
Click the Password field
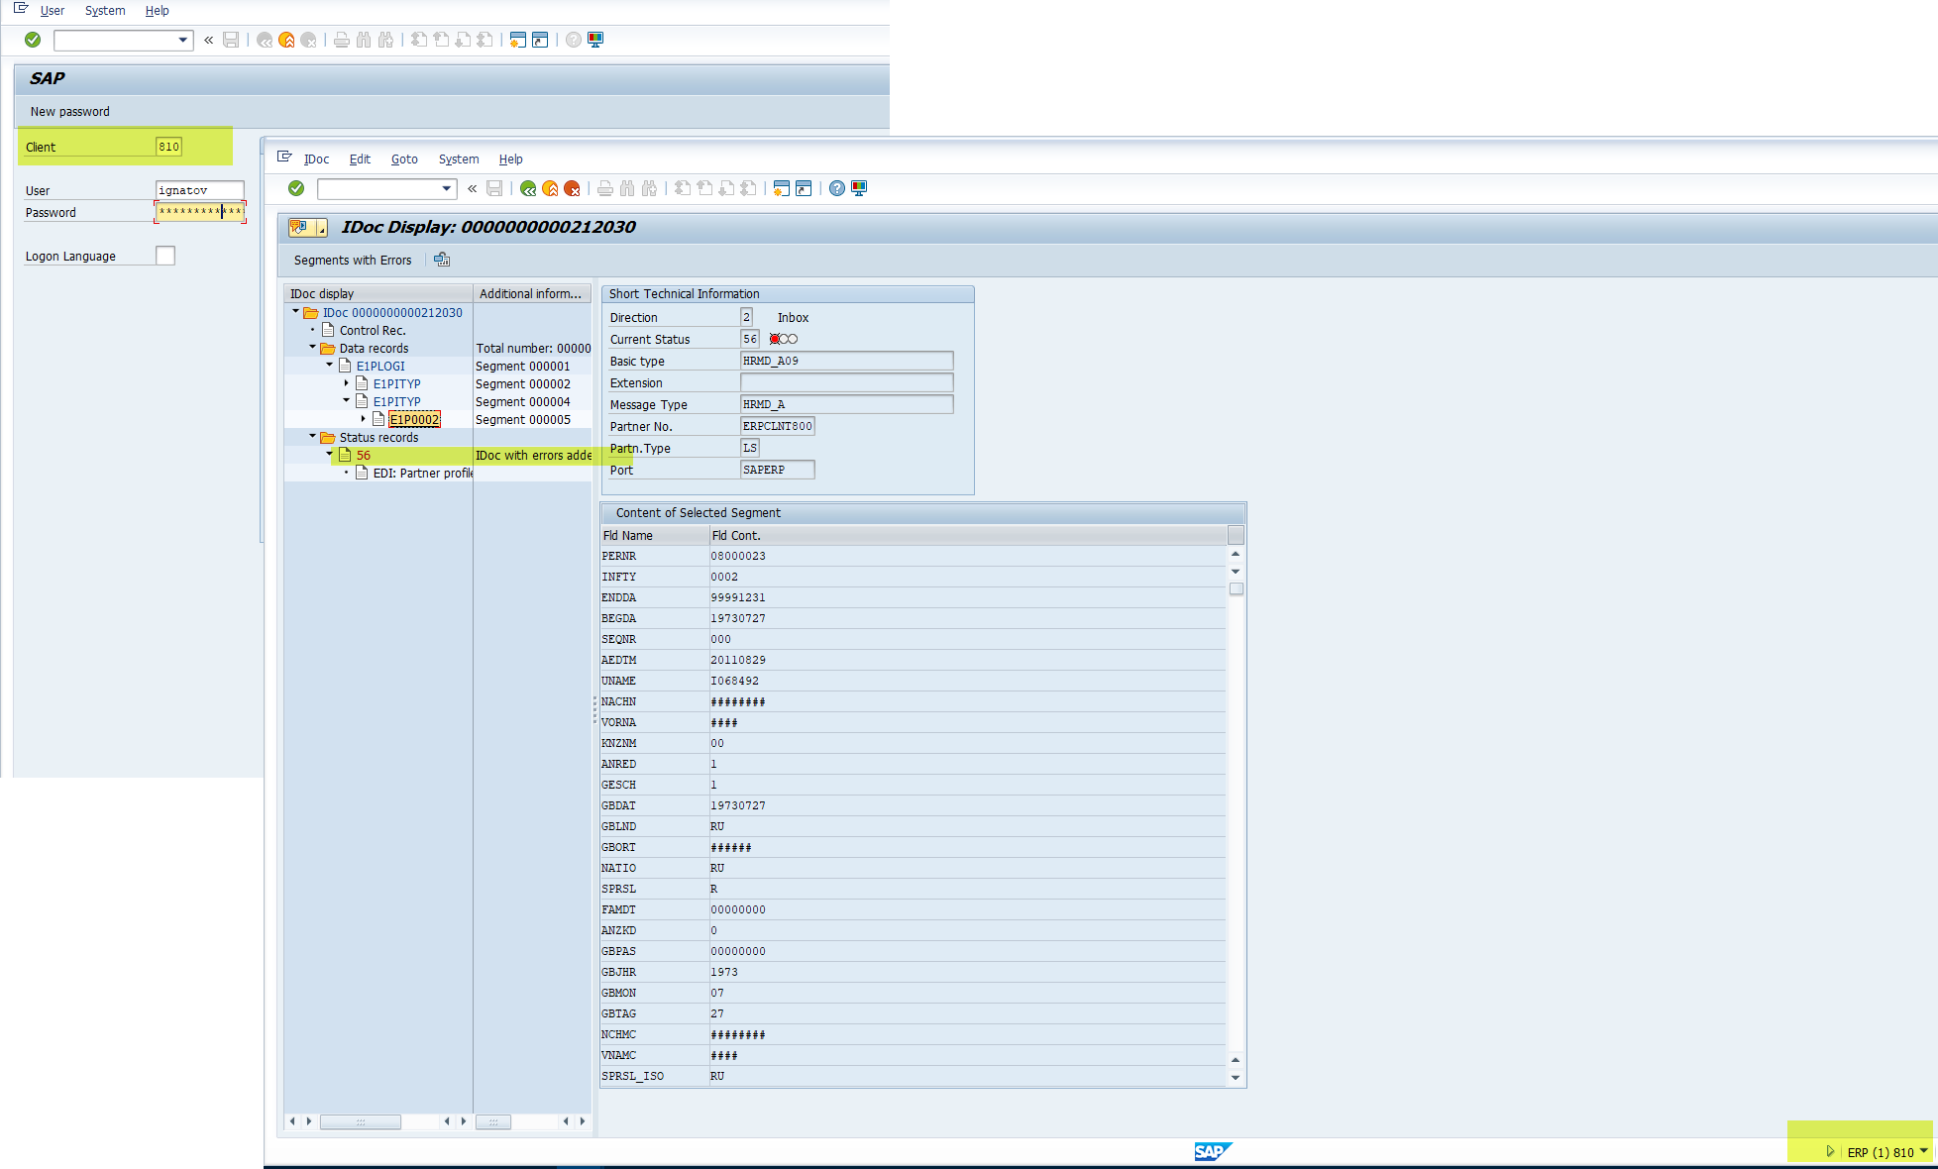point(199,211)
